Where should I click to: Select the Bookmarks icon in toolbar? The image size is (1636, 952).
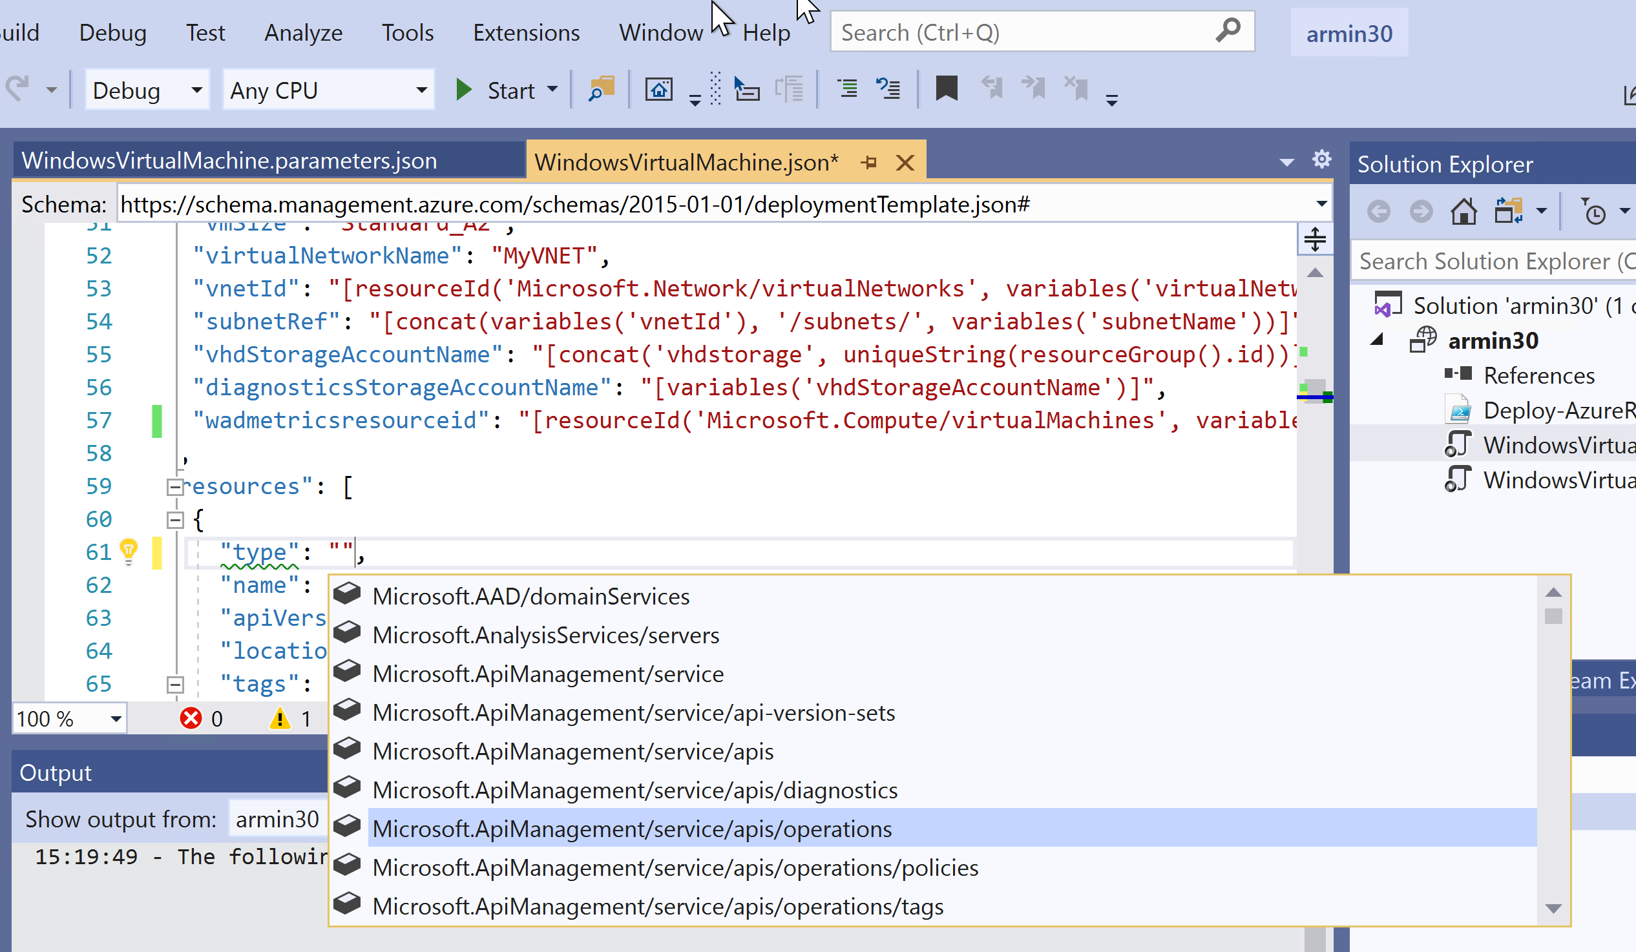click(x=945, y=90)
